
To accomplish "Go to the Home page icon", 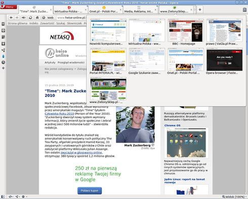I will [37, 18].
